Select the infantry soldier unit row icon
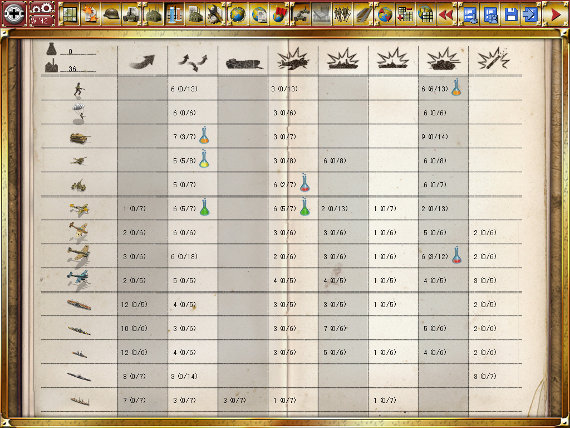The width and height of the screenshot is (570, 428). pos(79,89)
